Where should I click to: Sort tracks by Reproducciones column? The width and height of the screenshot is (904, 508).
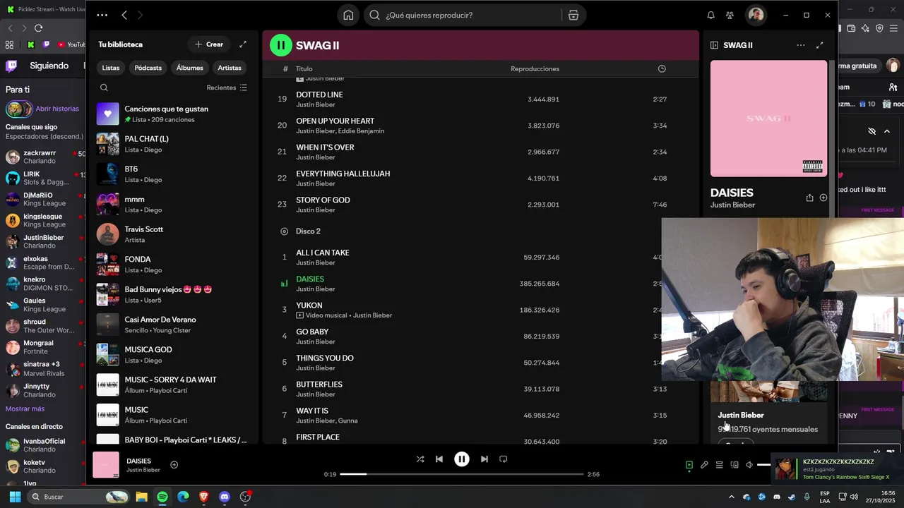coord(535,68)
